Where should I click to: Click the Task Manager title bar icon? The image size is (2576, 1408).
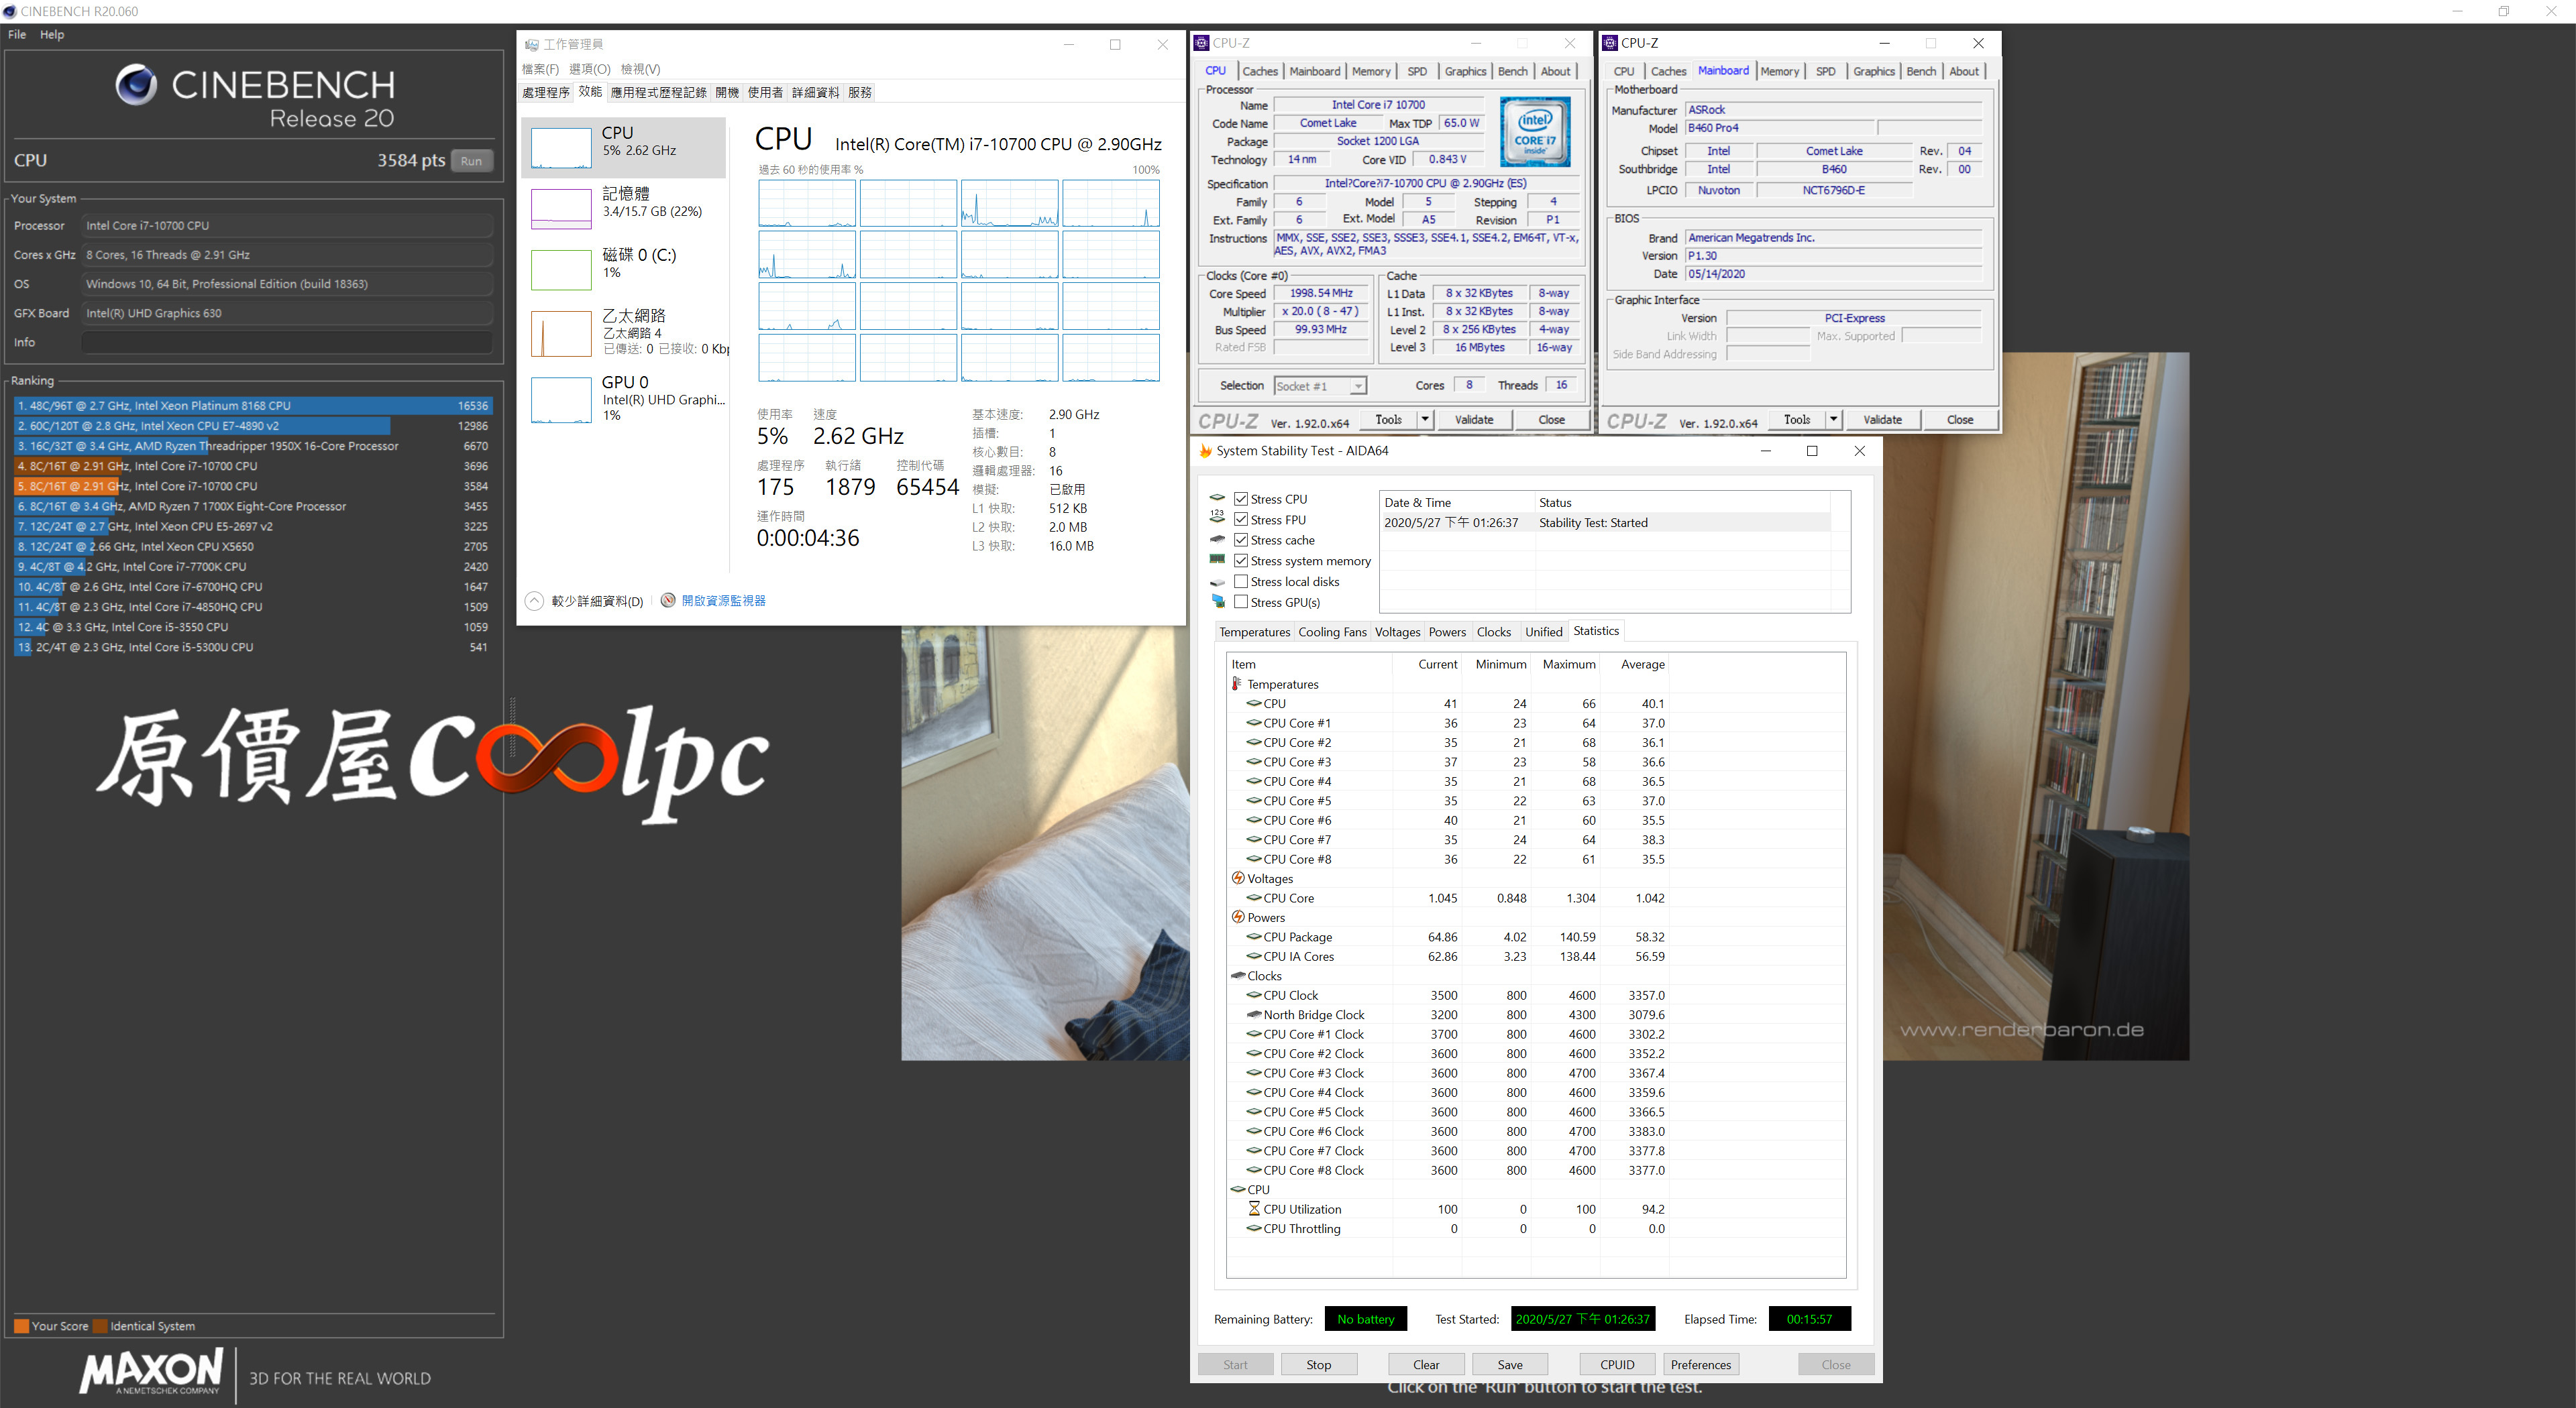[x=531, y=45]
